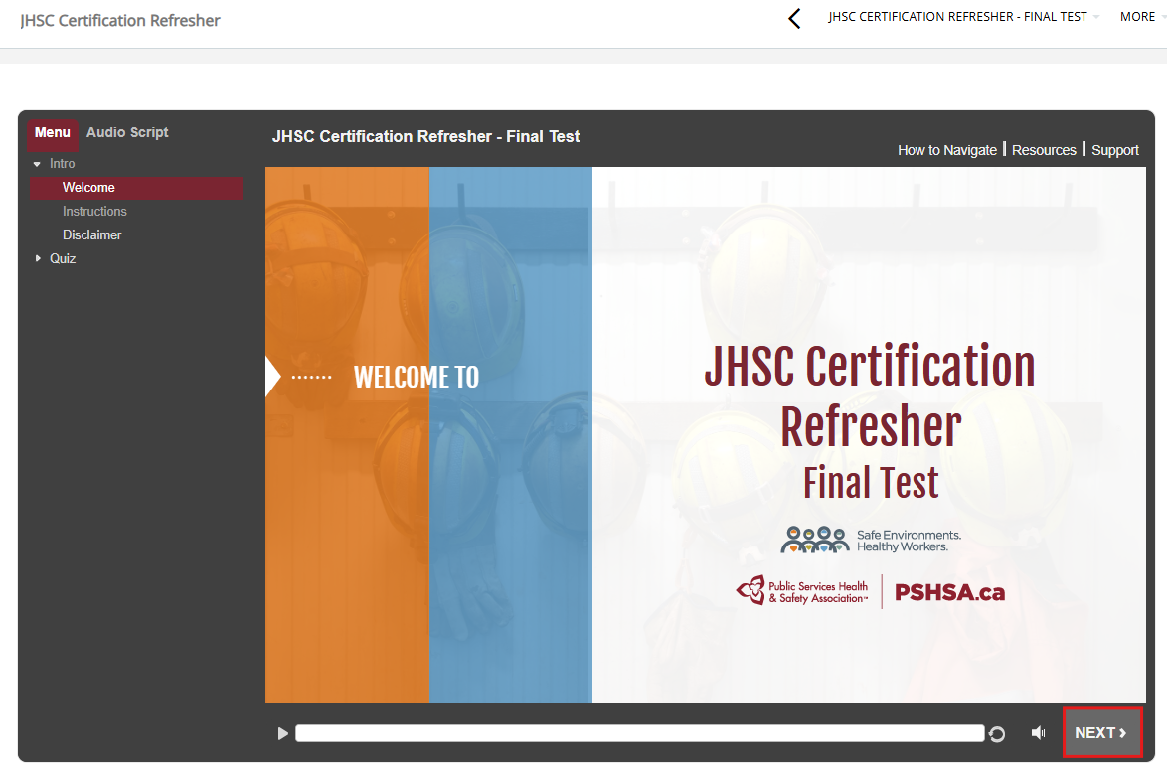Click the Public Services Health & Safety Association logo
1167x780 pixels.
coord(801,591)
